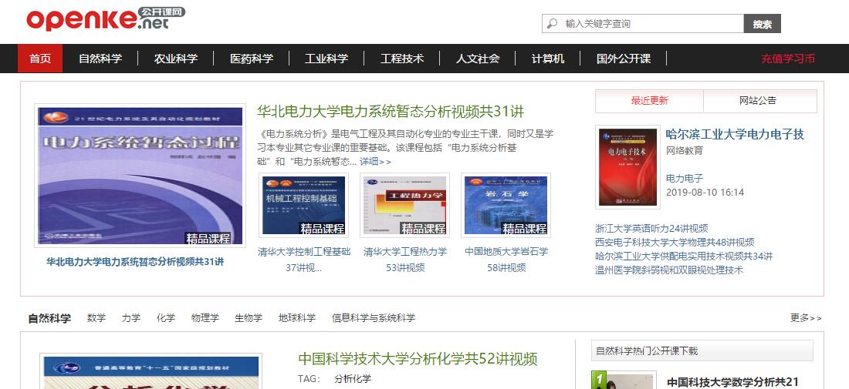Click the openke.net logo
Image resolution: width=849 pixels, height=389 pixels.
[107, 19]
